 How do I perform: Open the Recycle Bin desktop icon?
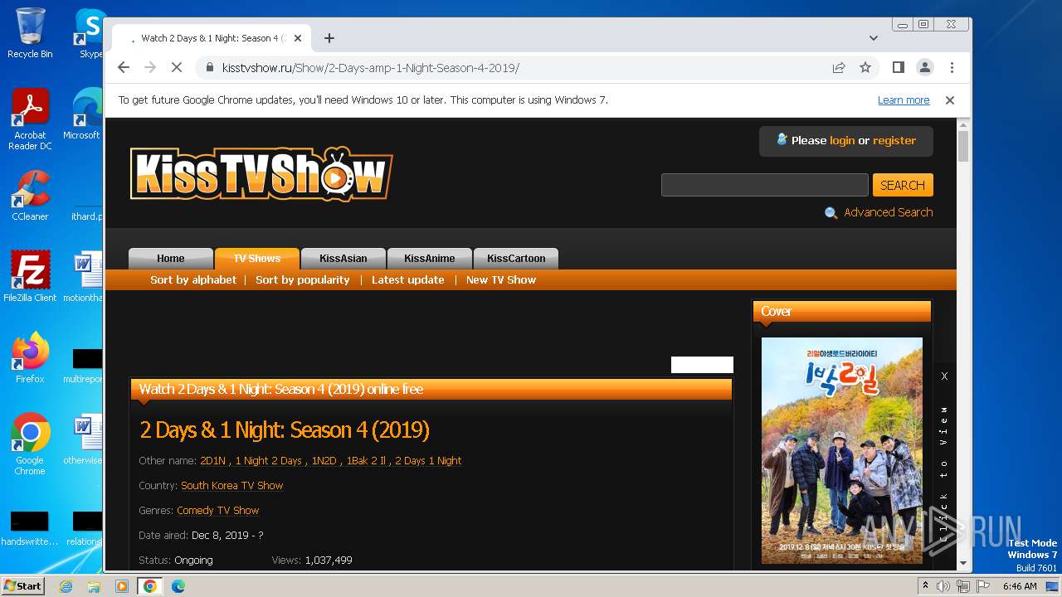point(30,33)
